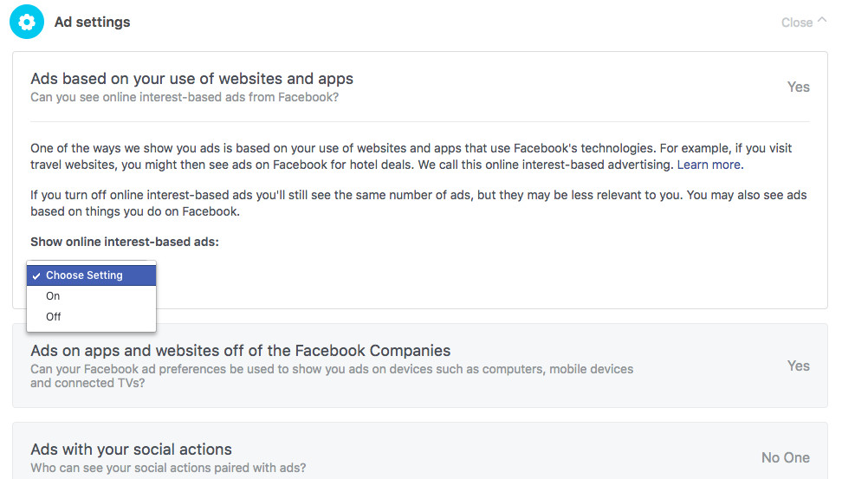Open the Learn more link
Image resolution: width=842 pixels, height=479 pixels.
click(x=709, y=165)
